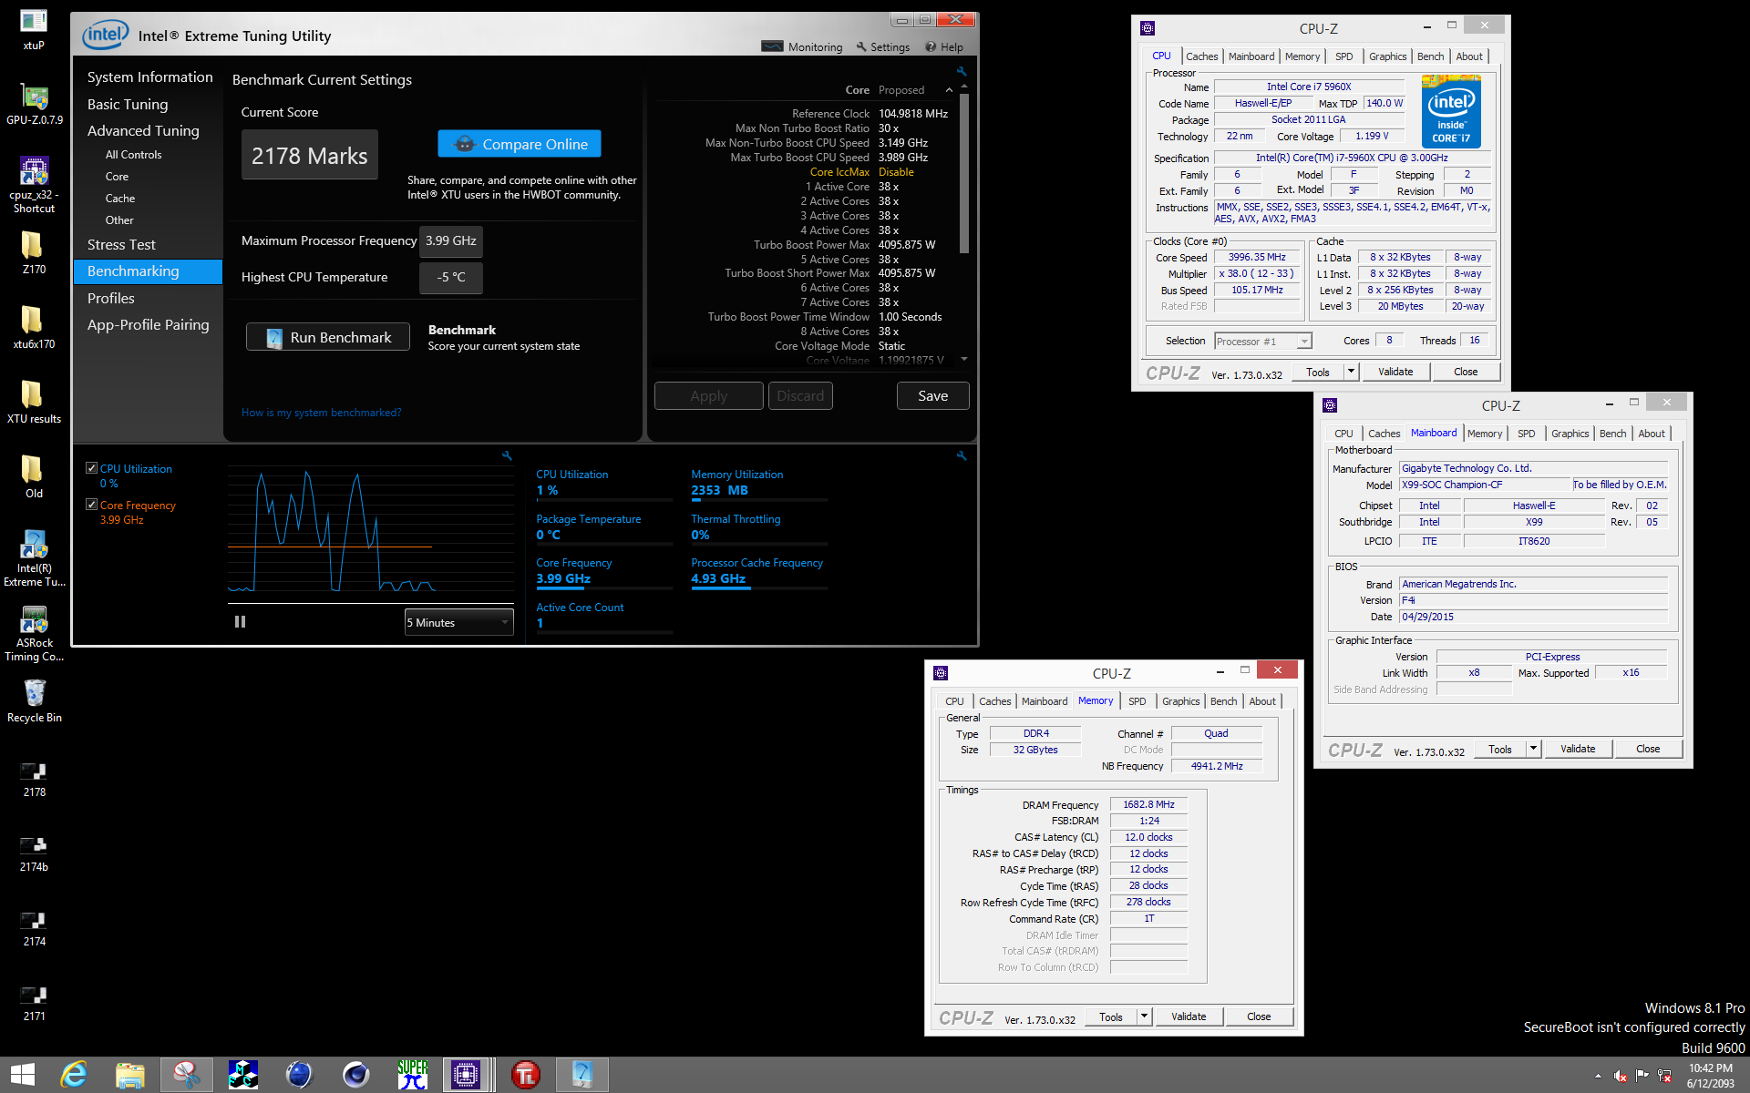The width and height of the screenshot is (1750, 1093).
Task: Click the 2178 Marks score box
Action: (x=309, y=156)
